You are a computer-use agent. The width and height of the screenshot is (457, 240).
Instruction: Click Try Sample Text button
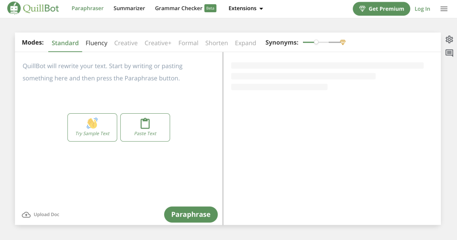[92, 128]
